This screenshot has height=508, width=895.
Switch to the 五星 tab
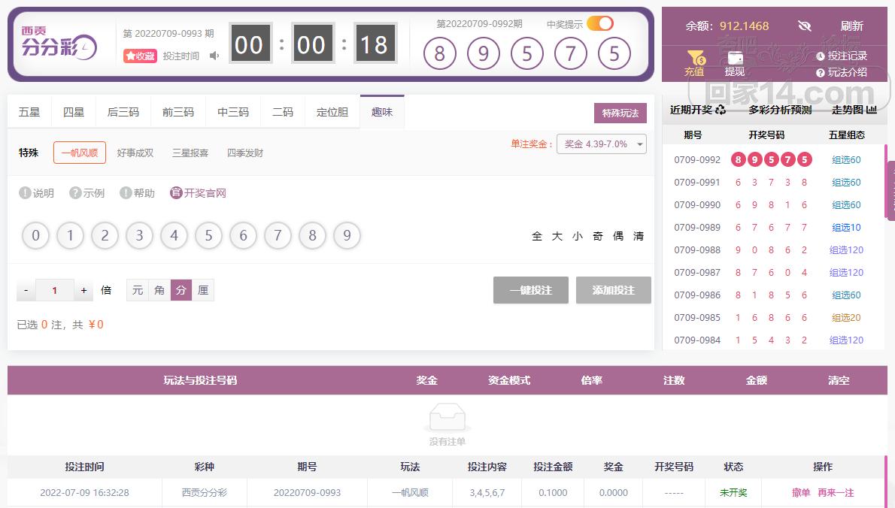(x=29, y=112)
